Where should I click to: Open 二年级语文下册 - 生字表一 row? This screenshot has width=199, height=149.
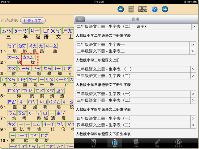[x=136, y=45]
